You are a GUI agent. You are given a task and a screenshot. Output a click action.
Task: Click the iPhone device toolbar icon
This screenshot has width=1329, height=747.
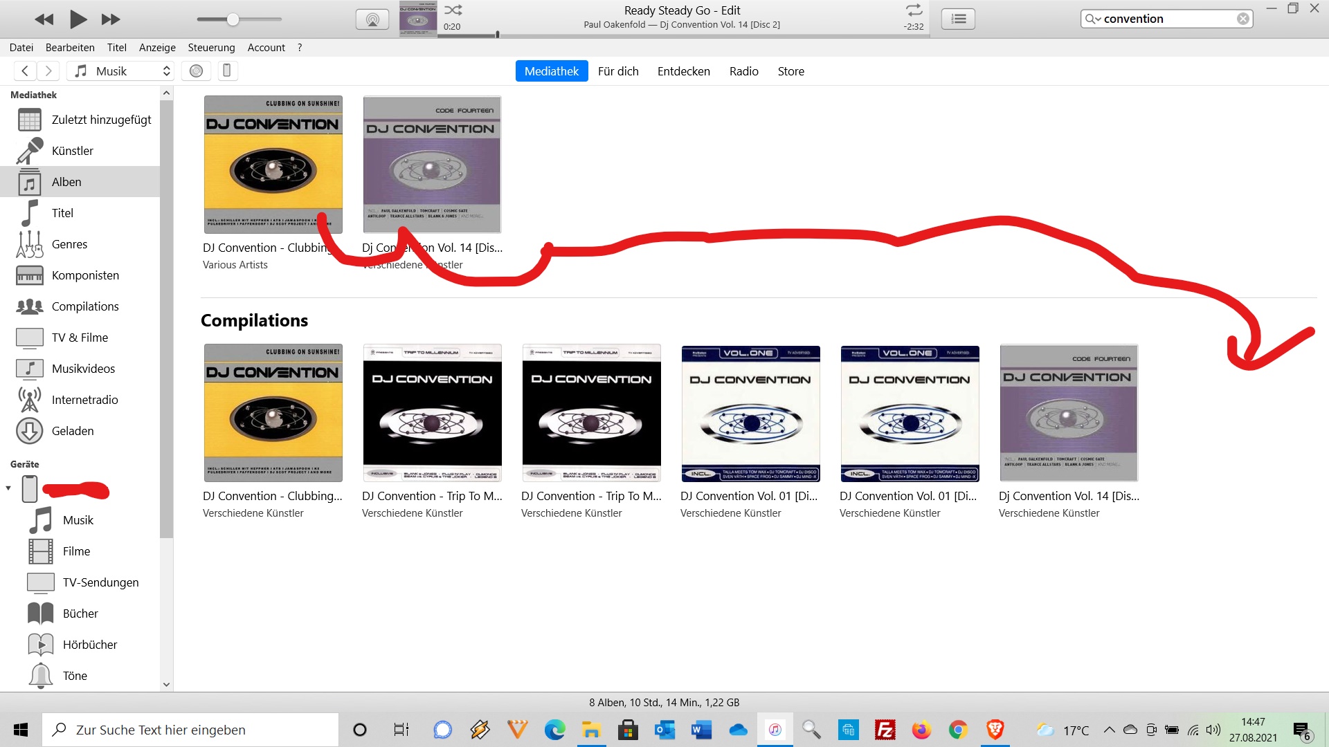pyautogui.click(x=226, y=71)
